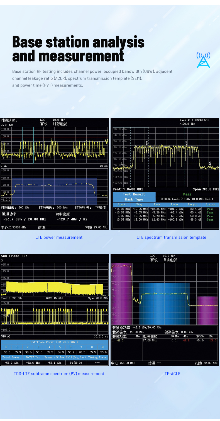Click marker 1 on the left noise floor
The width and height of the screenshot is (220, 421).
point(122,163)
